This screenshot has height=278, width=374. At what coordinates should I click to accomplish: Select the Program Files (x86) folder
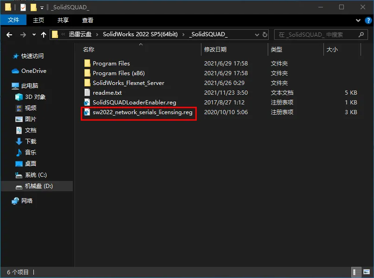pyautogui.click(x=118, y=73)
